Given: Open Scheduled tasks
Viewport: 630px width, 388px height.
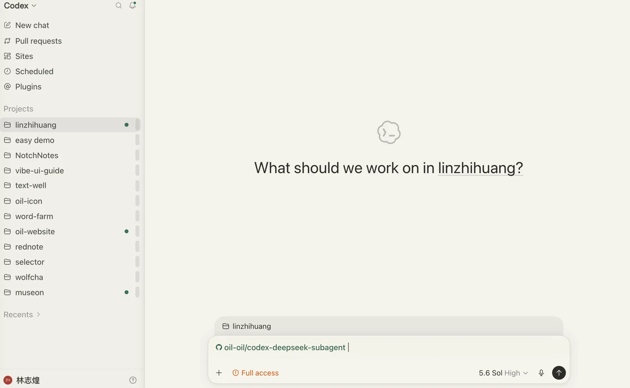Looking at the screenshot, I should click(x=34, y=71).
